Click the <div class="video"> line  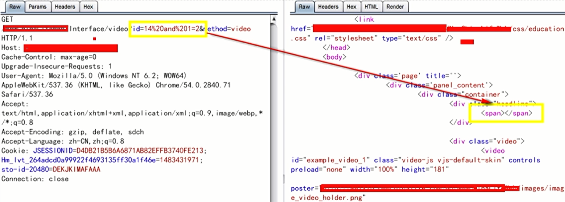(487, 141)
